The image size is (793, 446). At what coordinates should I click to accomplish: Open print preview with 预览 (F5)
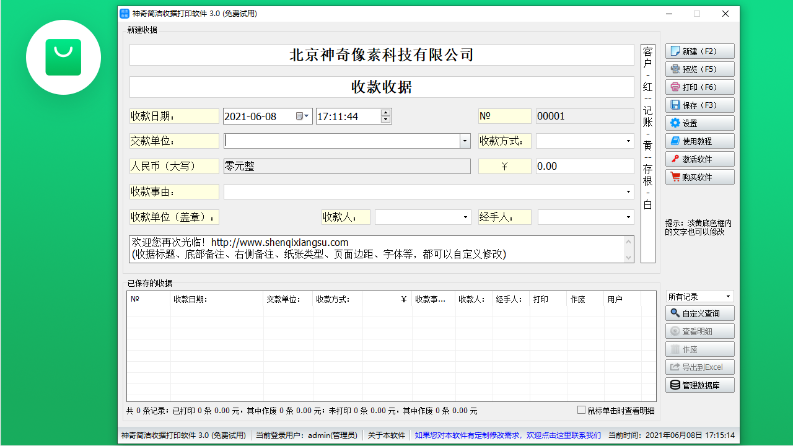(700, 69)
